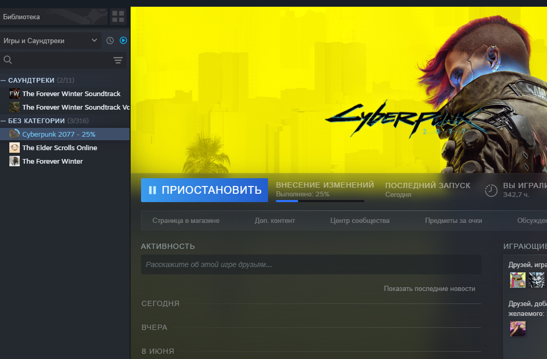This screenshot has width=547, height=359.
Task: Click The Forever Winter game icon
Action: [x=14, y=161]
